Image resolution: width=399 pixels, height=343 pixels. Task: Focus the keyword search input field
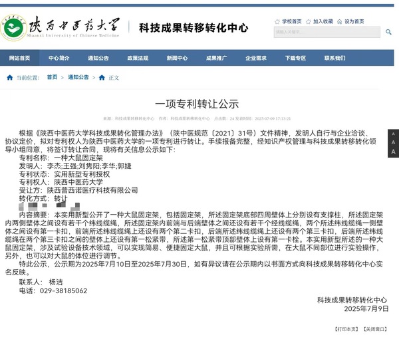point(326,32)
